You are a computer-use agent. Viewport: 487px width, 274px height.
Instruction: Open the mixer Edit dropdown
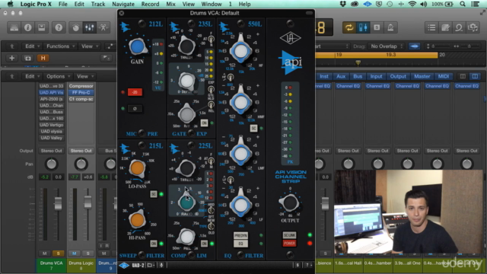click(x=32, y=76)
